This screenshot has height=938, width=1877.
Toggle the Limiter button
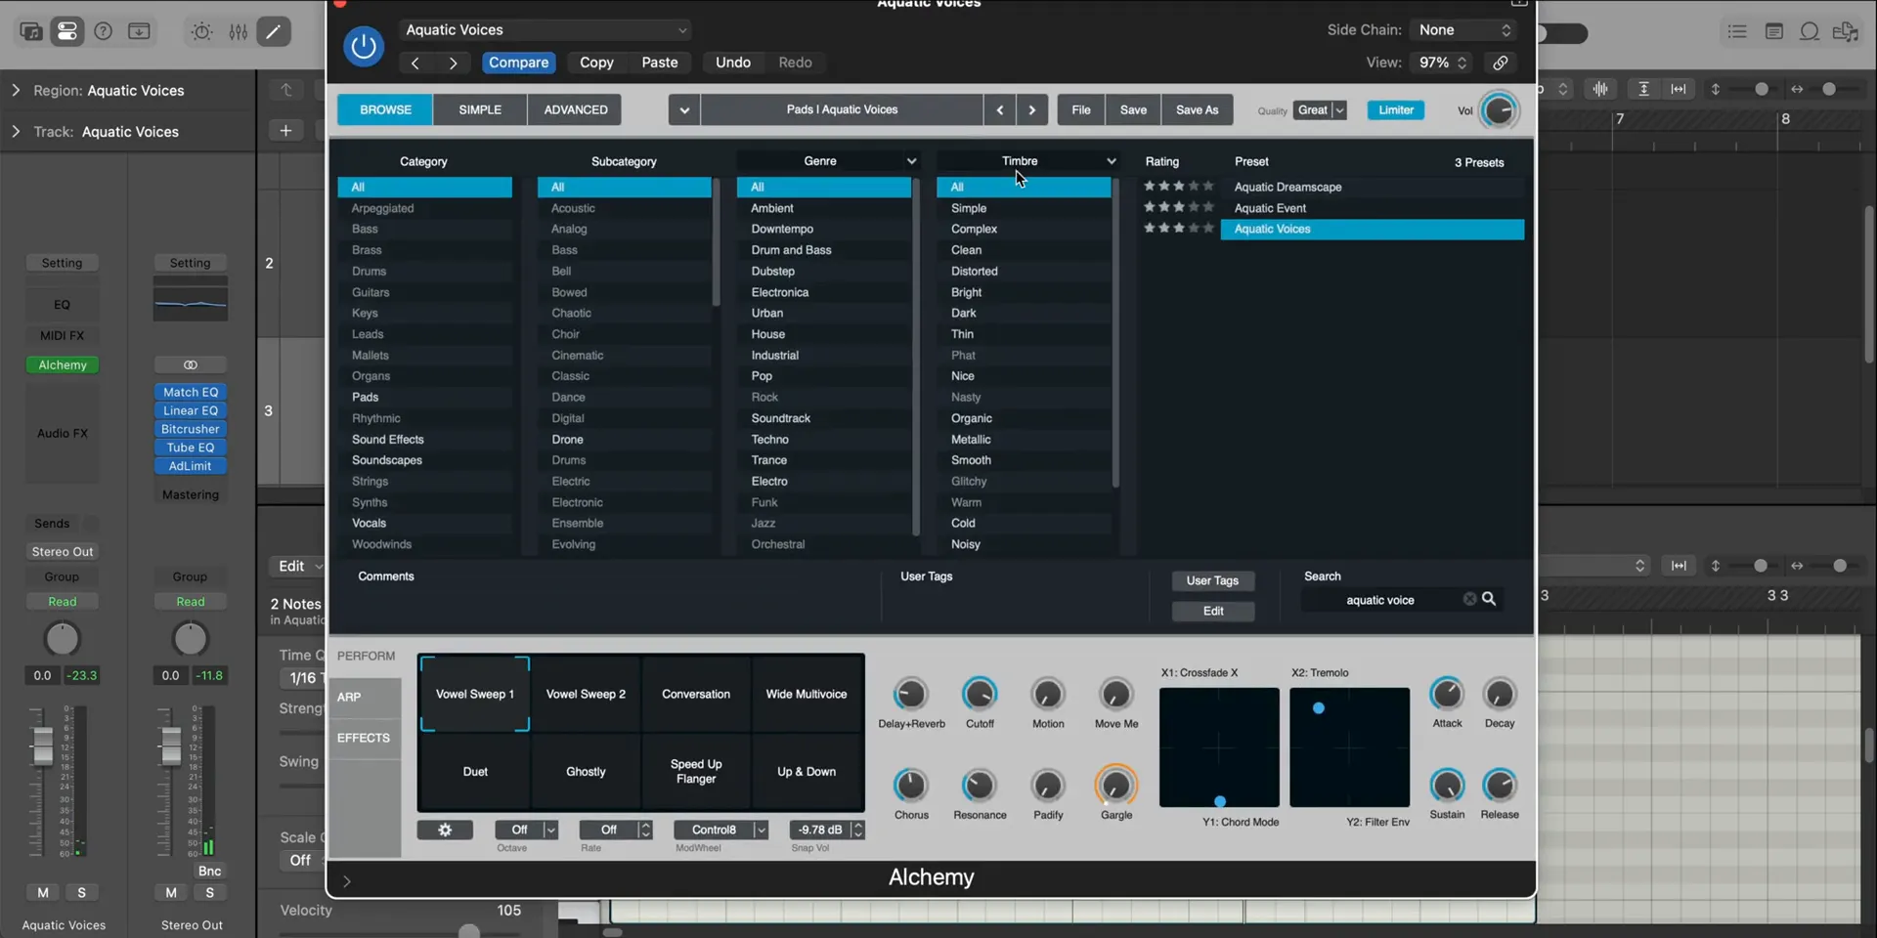click(x=1395, y=109)
